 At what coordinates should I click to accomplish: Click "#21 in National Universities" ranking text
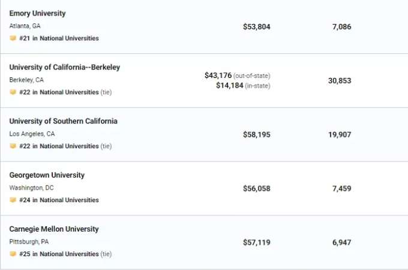[59, 38]
